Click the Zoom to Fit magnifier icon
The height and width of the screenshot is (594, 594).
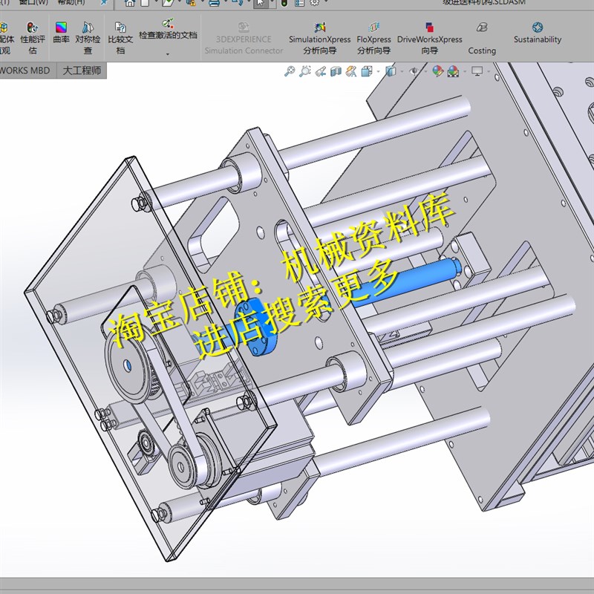tap(290, 71)
